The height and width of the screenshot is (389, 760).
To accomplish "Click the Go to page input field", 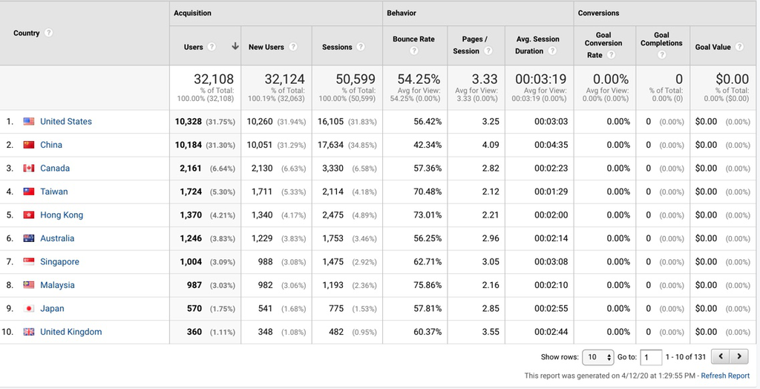I will click(651, 357).
